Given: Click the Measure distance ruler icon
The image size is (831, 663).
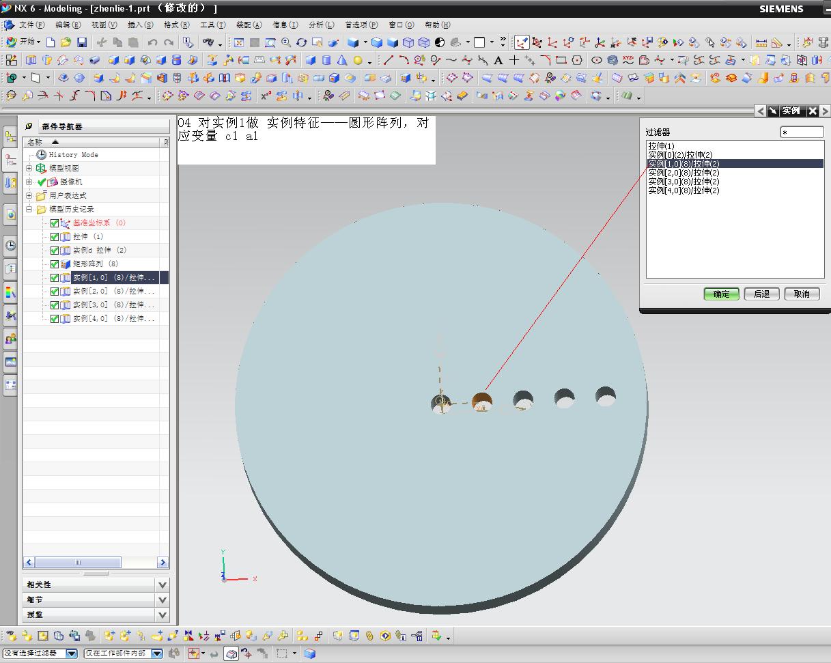Looking at the screenshot, I should 761,42.
